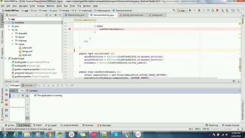Expand the mipmap folder

(13, 41)
